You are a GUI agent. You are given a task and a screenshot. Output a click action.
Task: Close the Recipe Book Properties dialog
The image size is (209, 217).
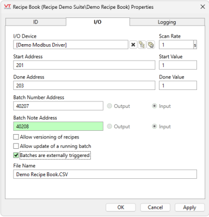pos(202,7)
